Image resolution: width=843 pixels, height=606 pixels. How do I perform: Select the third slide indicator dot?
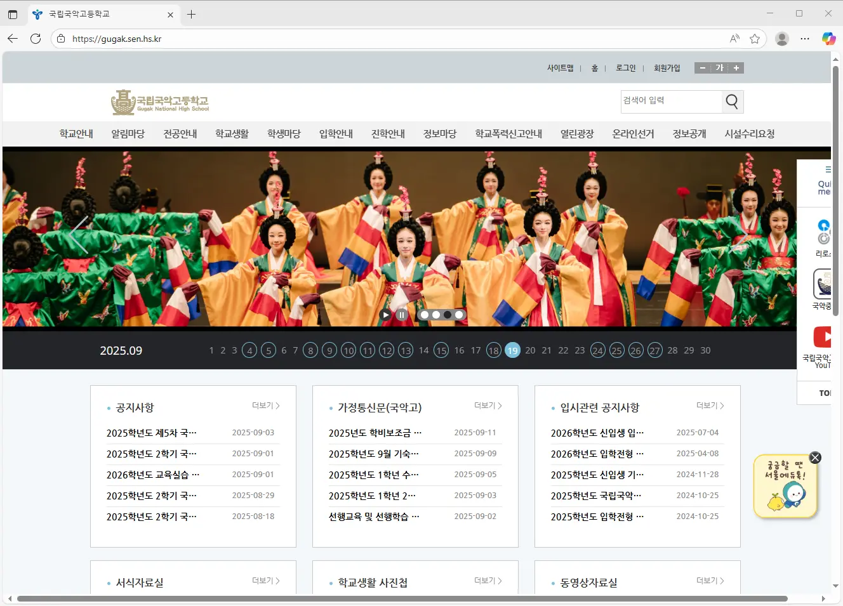click(x=448, y=315)
